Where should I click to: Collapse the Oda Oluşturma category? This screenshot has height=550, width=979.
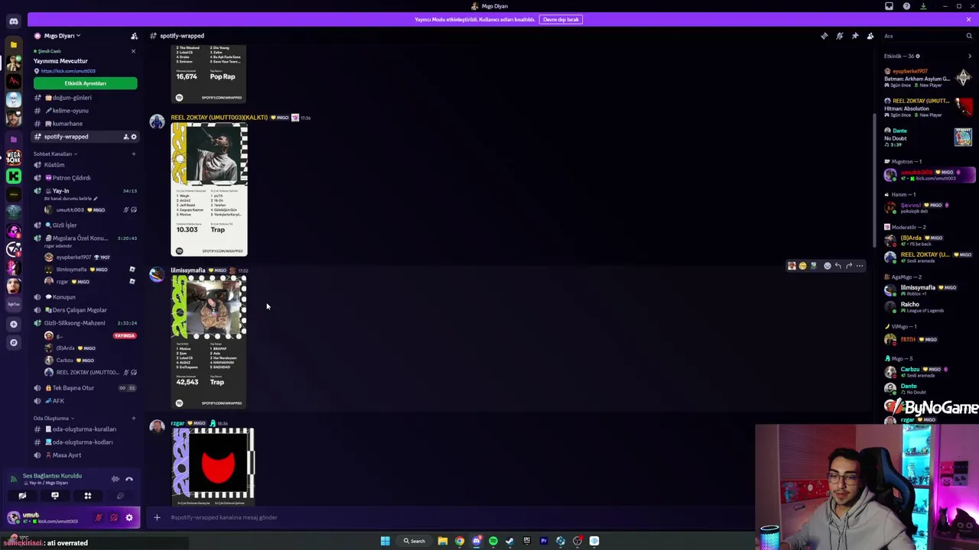coord(54,418)
